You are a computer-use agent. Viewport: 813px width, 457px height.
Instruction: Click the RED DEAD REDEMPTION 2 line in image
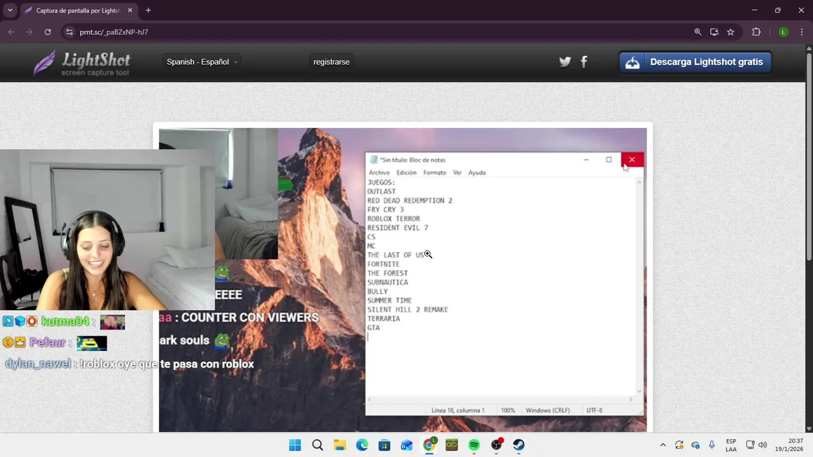(410, 201)
